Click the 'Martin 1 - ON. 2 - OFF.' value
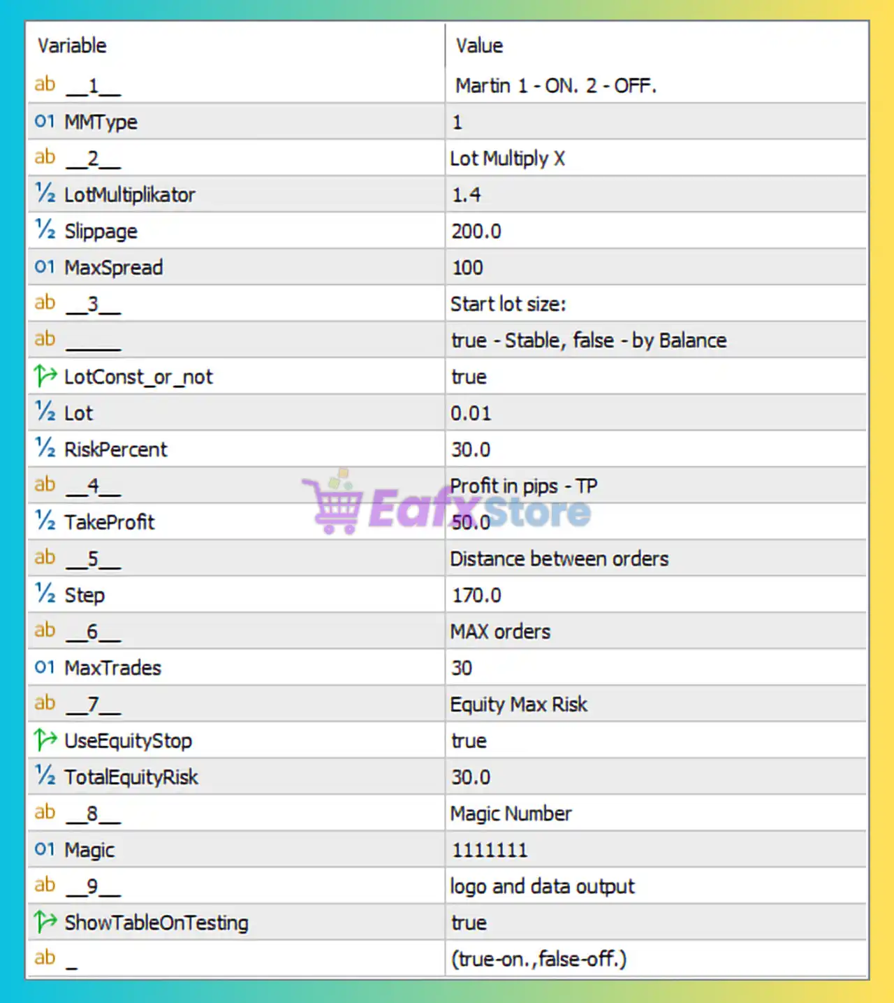The height and width of the screenshot is (1003, 894). pos(556,86)
